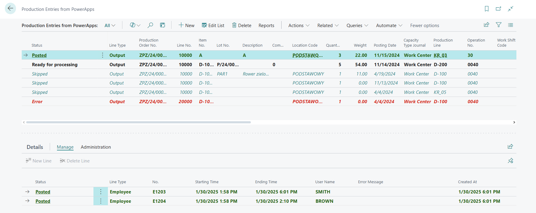
Task: Open the Related dropdown menu
Action: [328, 26]
